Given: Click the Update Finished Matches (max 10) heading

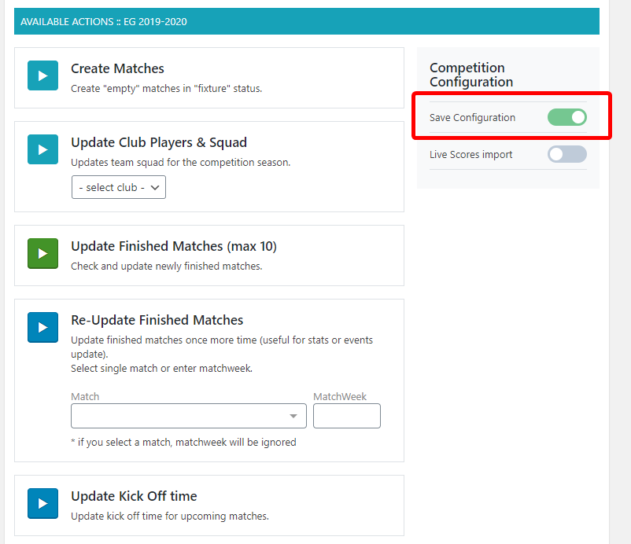Looking at the screenshot, I should point(174,246).
